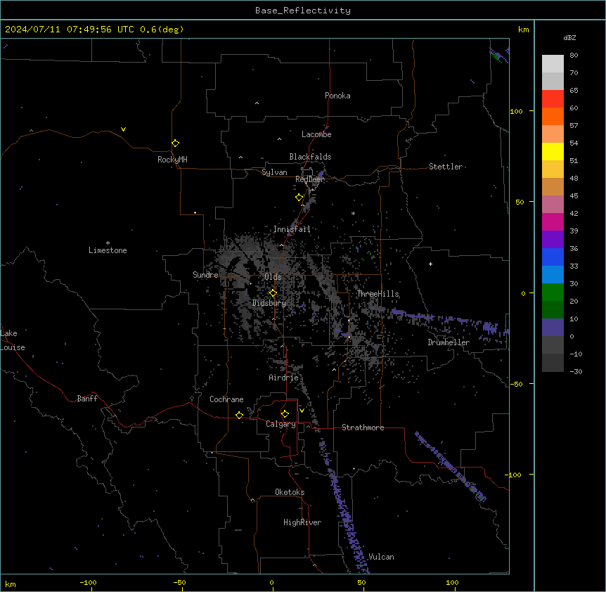
Task: Select the 80 value on dBZ legend
Action: (574, 56)
